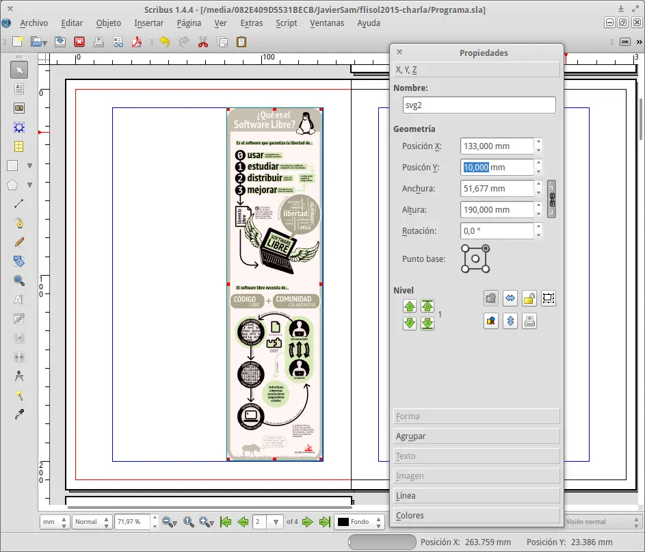Go to the next page
645x552 pixels.
[307, 522]
